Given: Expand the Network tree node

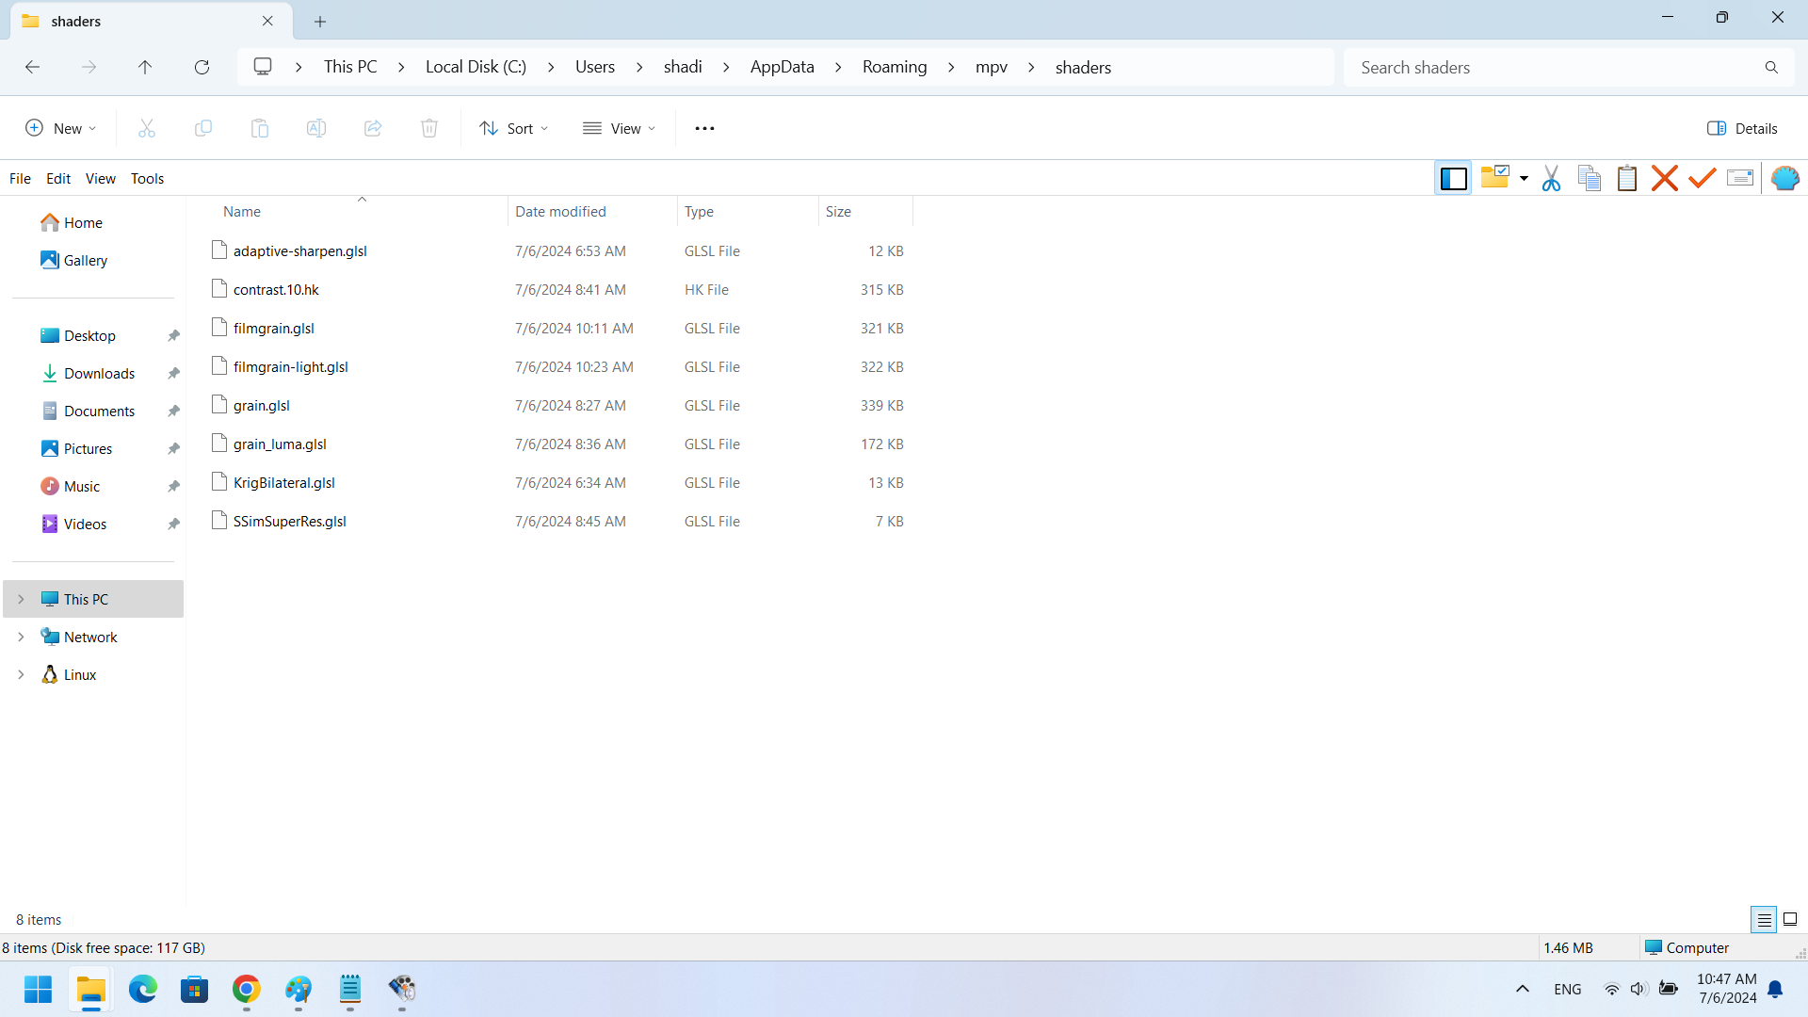Looking at the screenshot, I should coord(21,637).
